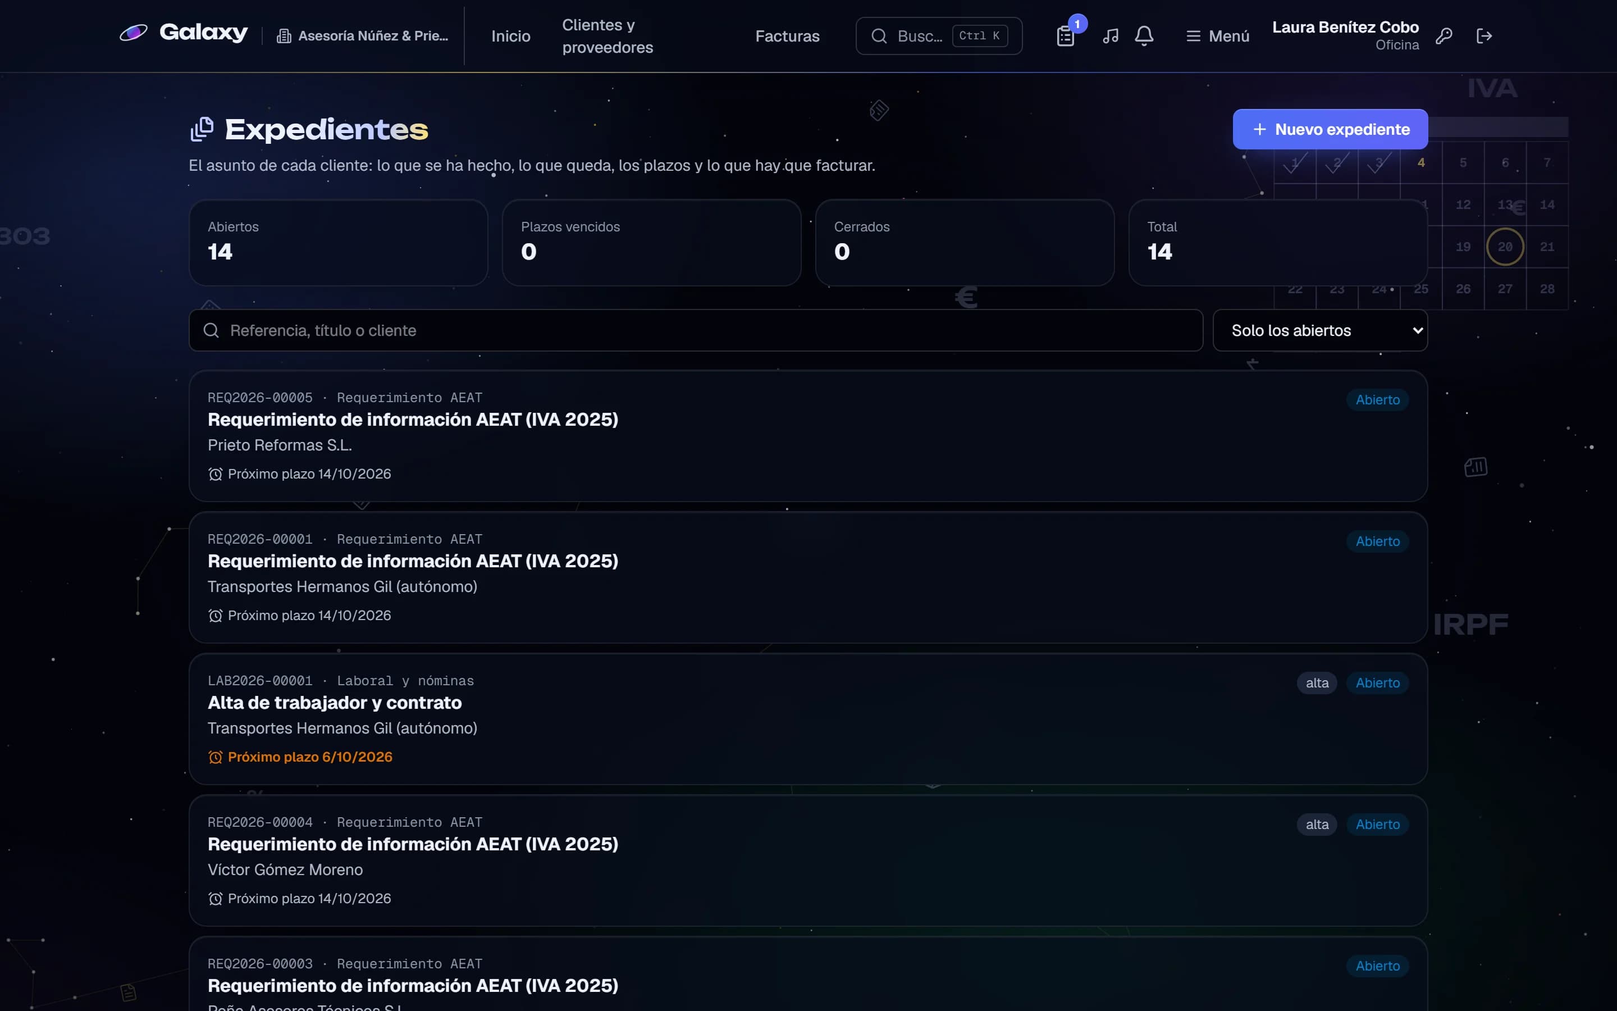Go to Inicio in the navigation
Image resolution: width=1617 pixels, height=1011 pixels.
[x=510, y=36]
